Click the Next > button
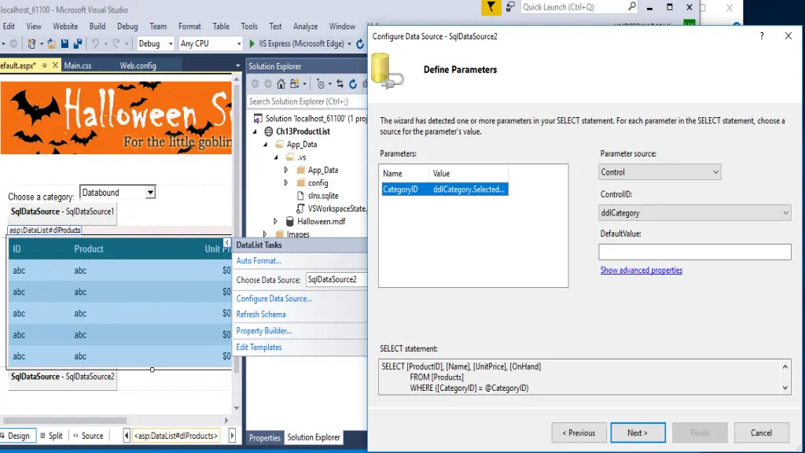This screenshot has width=805, height=453. click(638, 433)
